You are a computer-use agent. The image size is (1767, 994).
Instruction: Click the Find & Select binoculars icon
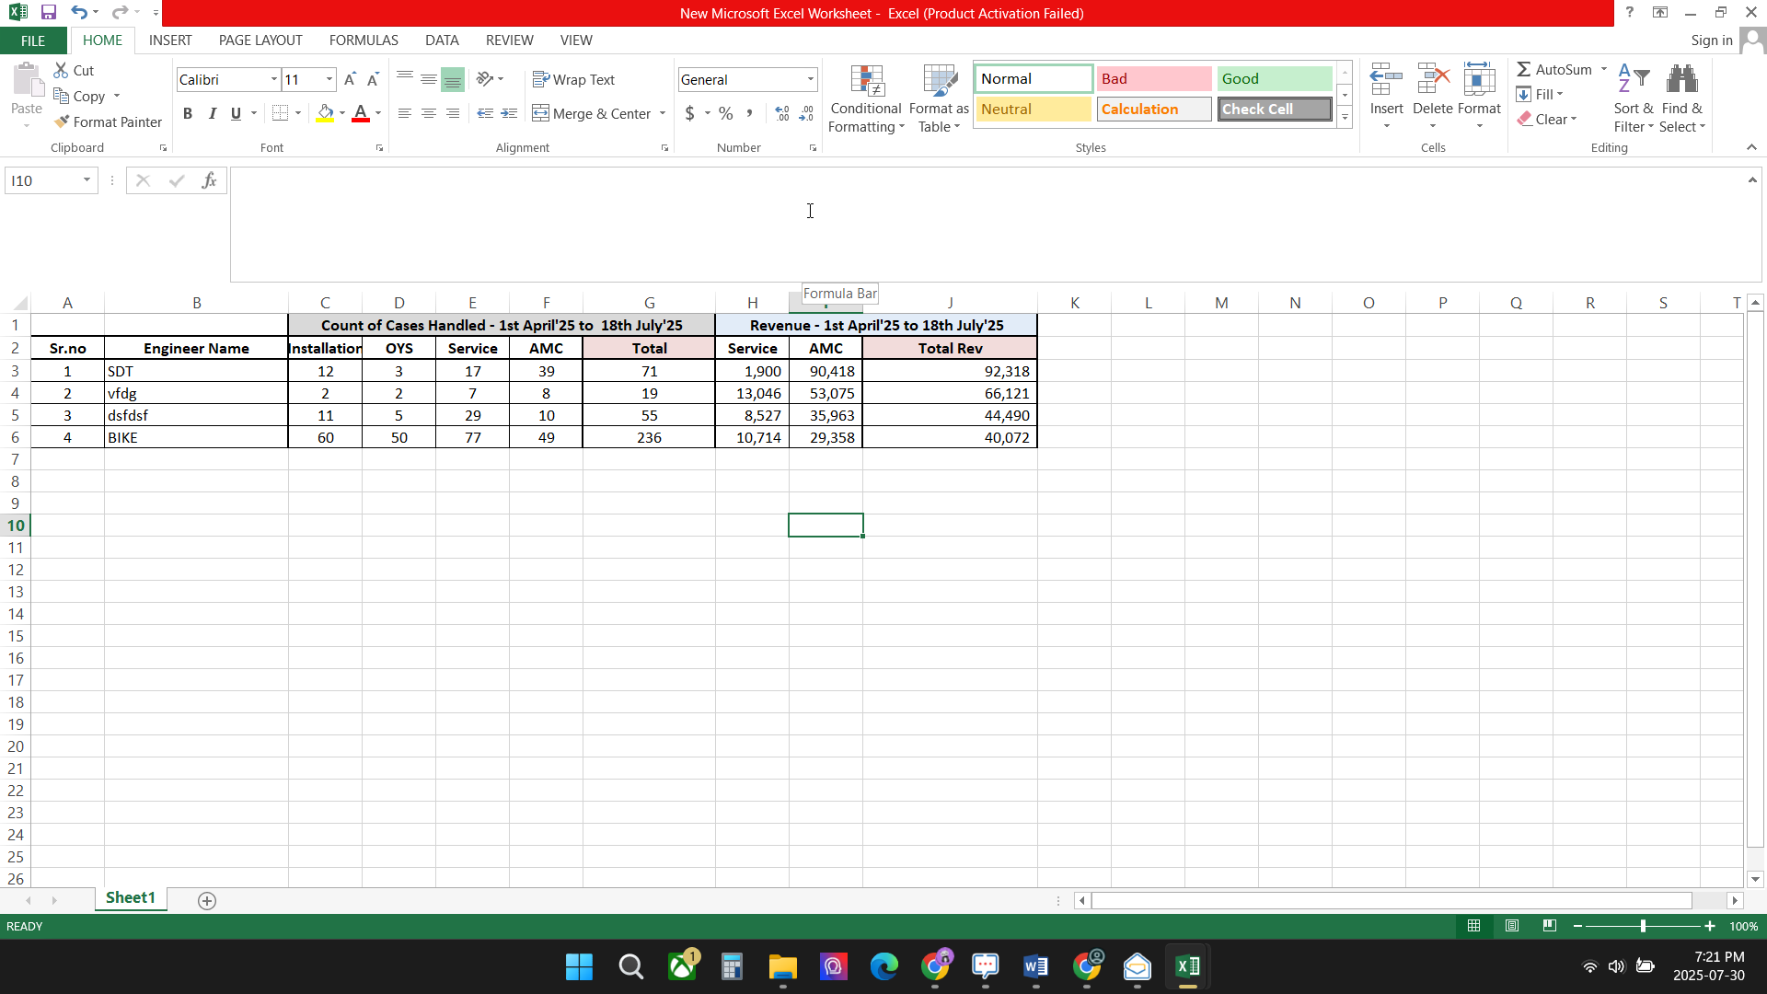[1681, 81]
